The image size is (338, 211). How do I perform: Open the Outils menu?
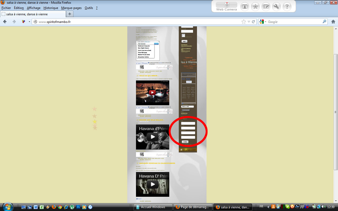click(x=89, y=8)
